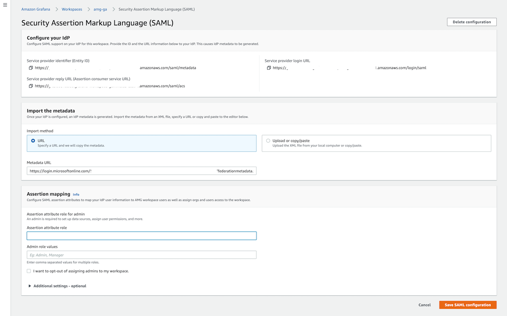
Task: Click the Delete configuration button
Action: [x=472, y=22]
